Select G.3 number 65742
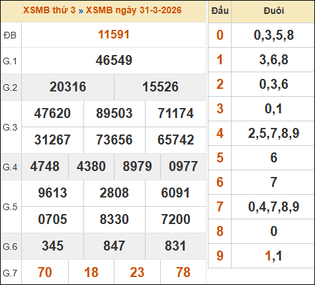This screenshot has width=315, height=285. pyautogui.click(x=176, y=140)
